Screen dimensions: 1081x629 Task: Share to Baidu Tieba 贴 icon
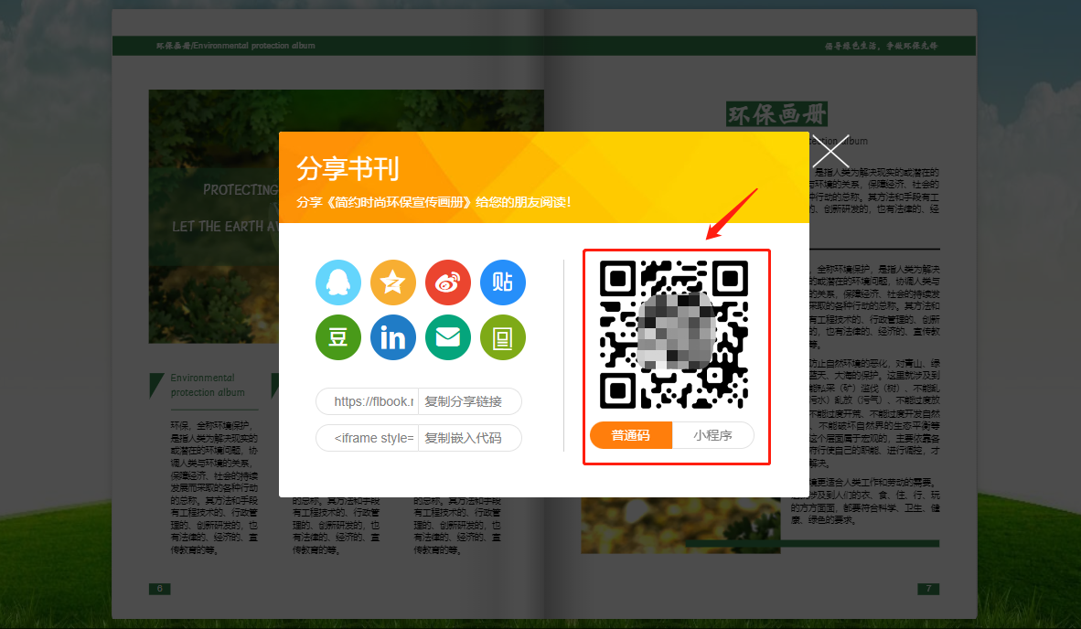click(x=503, y=283)
